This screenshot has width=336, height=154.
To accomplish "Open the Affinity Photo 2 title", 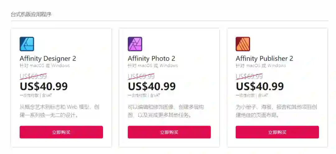I will click(151, 58).
